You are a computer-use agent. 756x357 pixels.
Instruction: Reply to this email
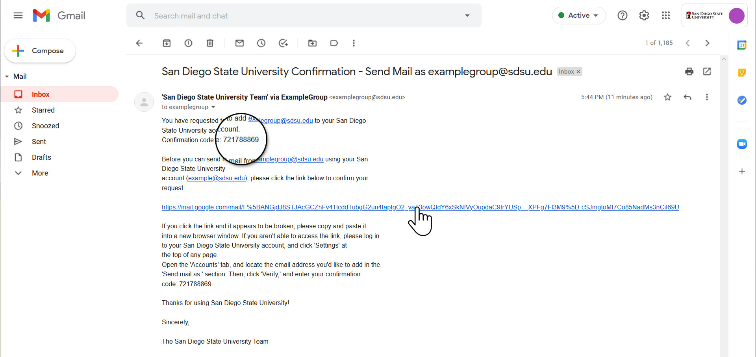[687, 97]
